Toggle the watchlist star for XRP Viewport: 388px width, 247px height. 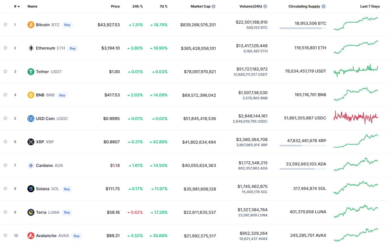click(x=5, y=142)
